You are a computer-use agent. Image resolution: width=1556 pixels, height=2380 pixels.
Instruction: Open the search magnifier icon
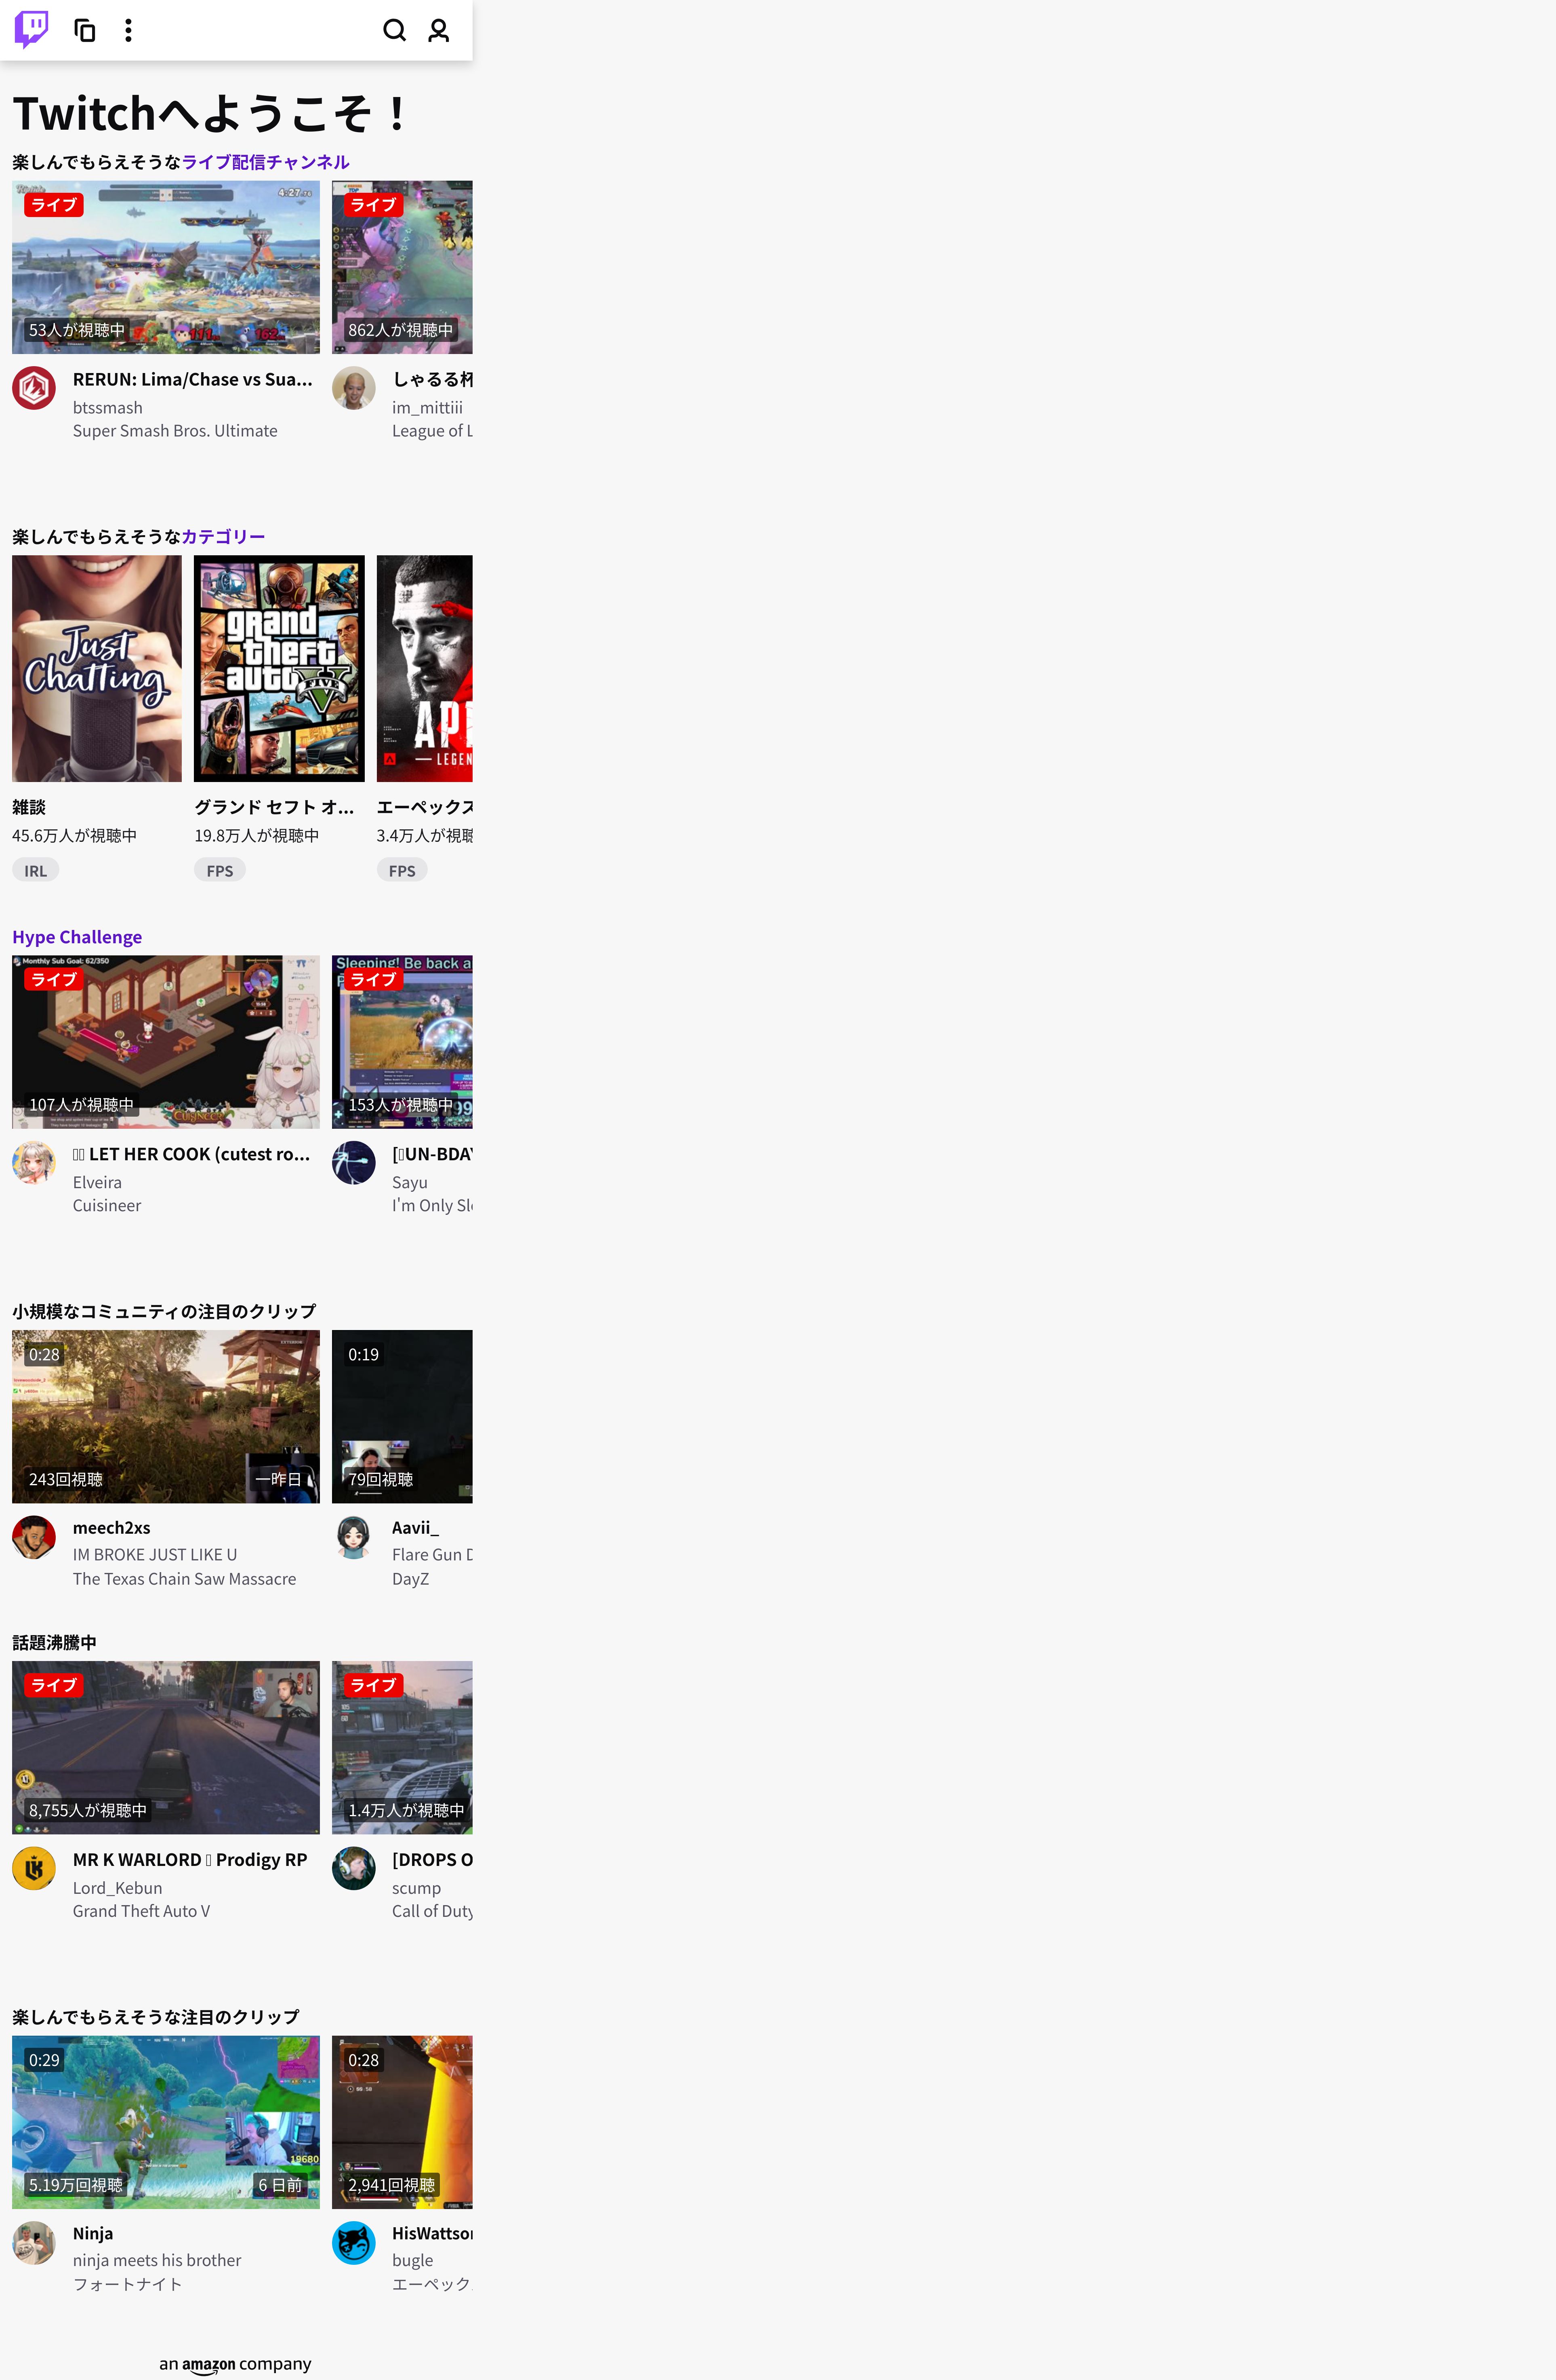[x=395, y=30]
